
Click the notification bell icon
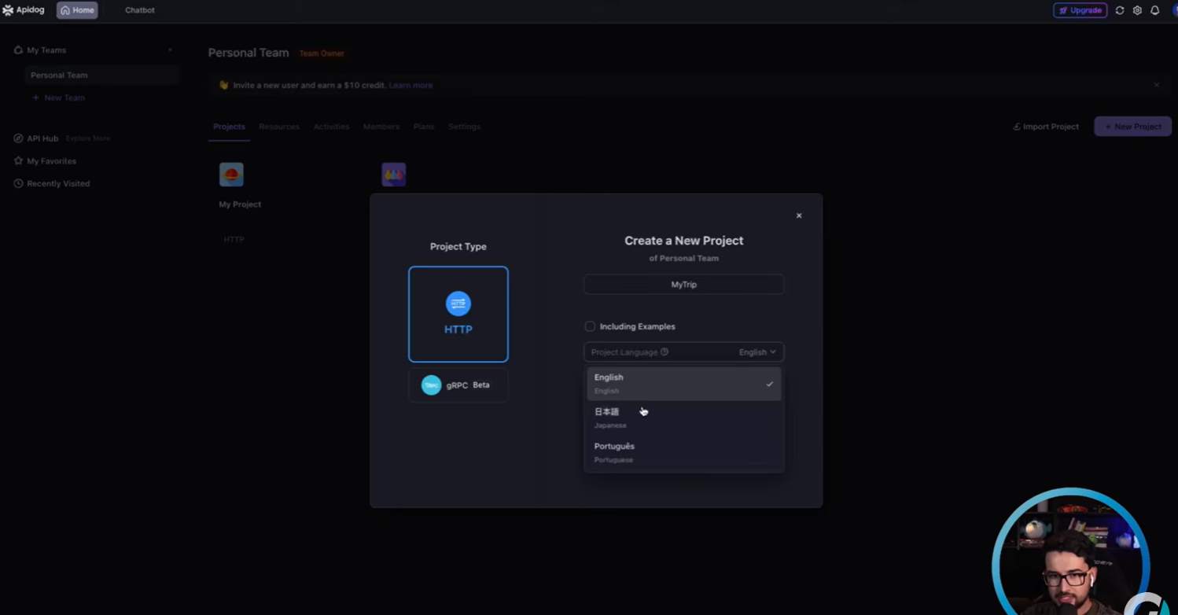pos(1154,10)
